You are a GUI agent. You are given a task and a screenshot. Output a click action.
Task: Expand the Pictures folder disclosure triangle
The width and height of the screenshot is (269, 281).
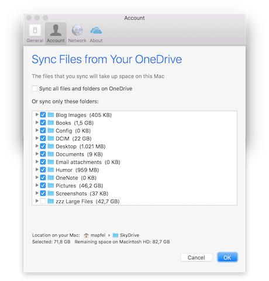pyautogui.click(x=37, y=185)
